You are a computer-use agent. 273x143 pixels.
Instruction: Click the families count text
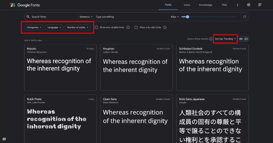[33, 41]
